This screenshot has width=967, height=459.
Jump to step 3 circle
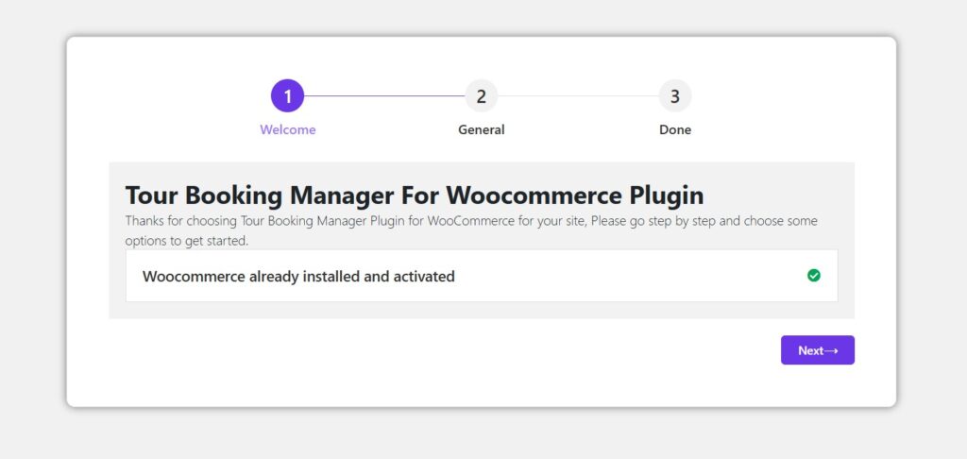674,95
